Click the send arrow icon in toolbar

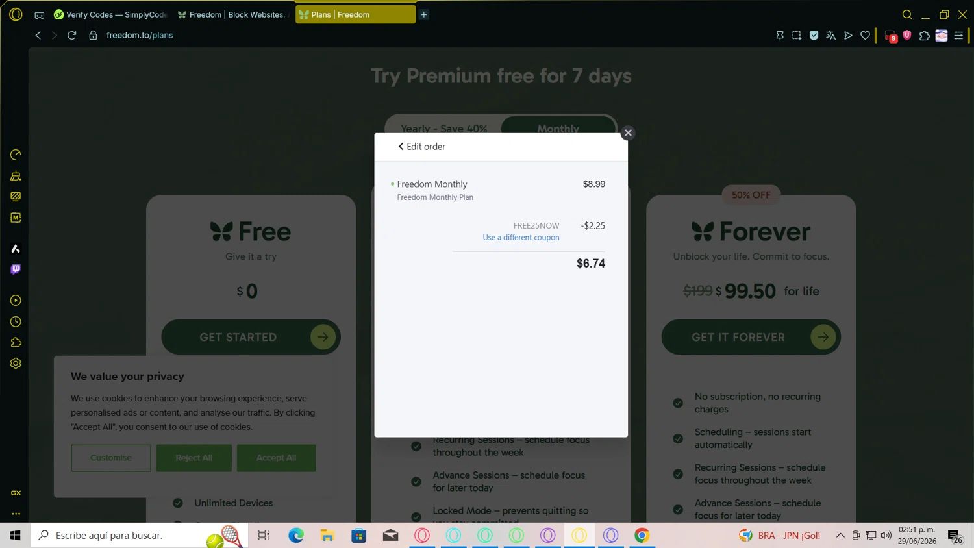(848, 36)
